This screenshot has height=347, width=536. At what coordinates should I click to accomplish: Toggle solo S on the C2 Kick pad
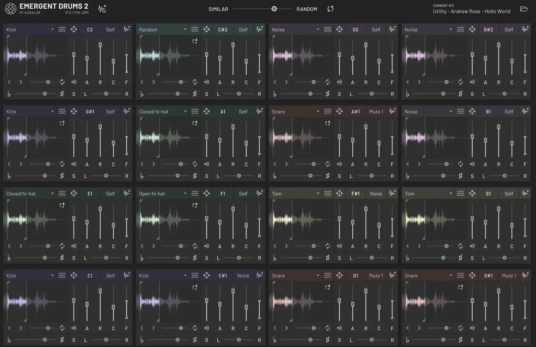(x=74, y=94)
